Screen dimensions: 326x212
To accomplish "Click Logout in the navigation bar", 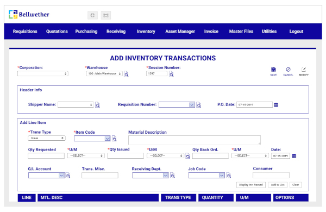I will [x=296, y=32].
